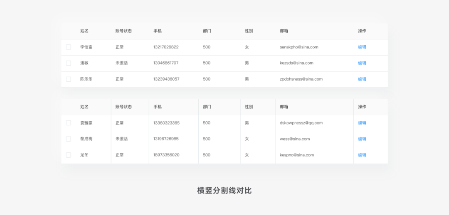Click email kespno@sina.com
This screenshot has width=449, height=215.
297,155
